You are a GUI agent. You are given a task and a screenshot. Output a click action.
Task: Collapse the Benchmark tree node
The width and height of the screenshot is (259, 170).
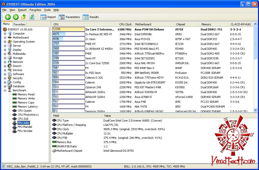point(5,90)
